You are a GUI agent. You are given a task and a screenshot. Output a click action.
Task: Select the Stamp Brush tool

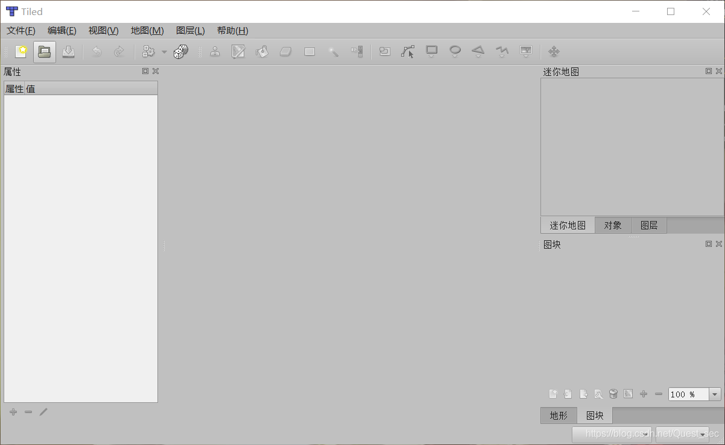pos(215,52)
